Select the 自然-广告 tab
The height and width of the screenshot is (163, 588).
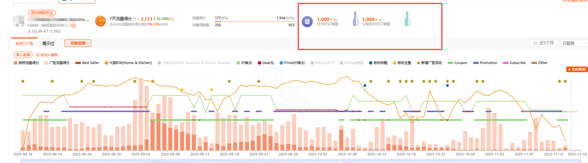(x=24, y=44)
